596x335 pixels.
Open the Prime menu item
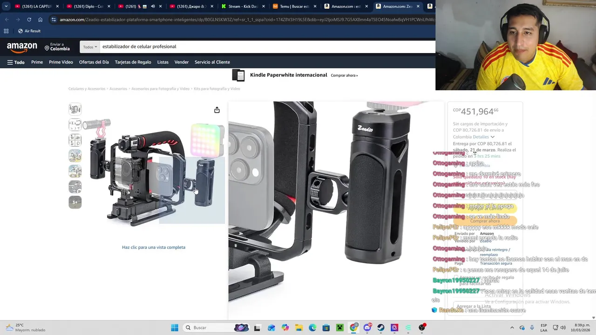pyautogui.click(x=37, y=62)
